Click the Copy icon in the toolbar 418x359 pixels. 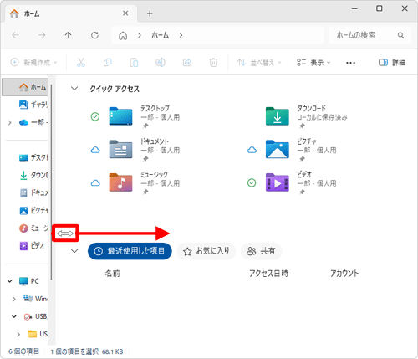tap(107, 62)
